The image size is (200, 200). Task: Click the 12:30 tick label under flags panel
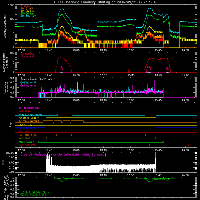click(21, 150)
